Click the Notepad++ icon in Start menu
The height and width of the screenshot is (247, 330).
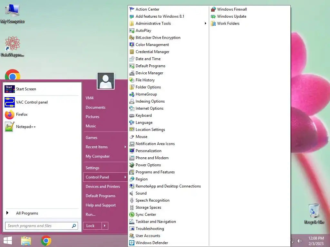(10, 127)
